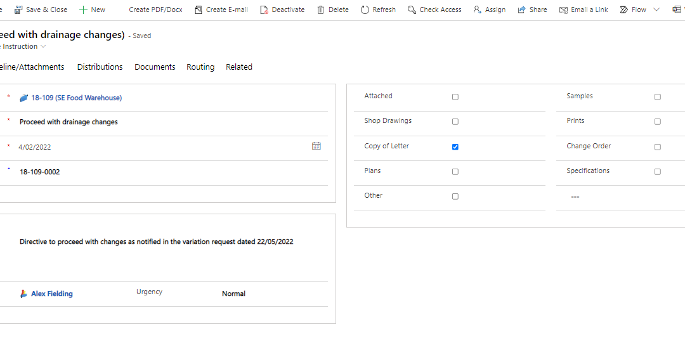Click the Save & Close icon
The image size is (685, 348).
point(18,10)
